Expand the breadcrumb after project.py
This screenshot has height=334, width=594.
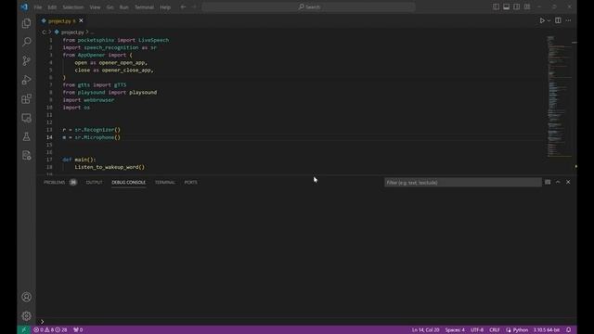[92, 32]
